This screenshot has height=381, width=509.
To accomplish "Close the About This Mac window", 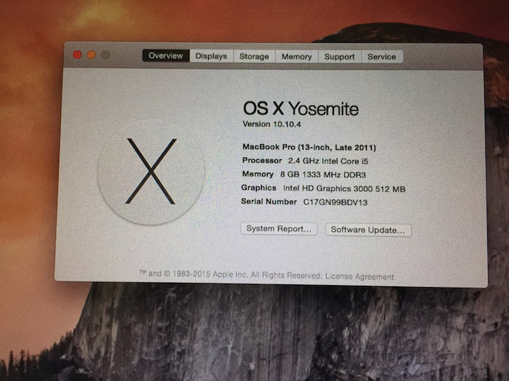I will point(77,55).
